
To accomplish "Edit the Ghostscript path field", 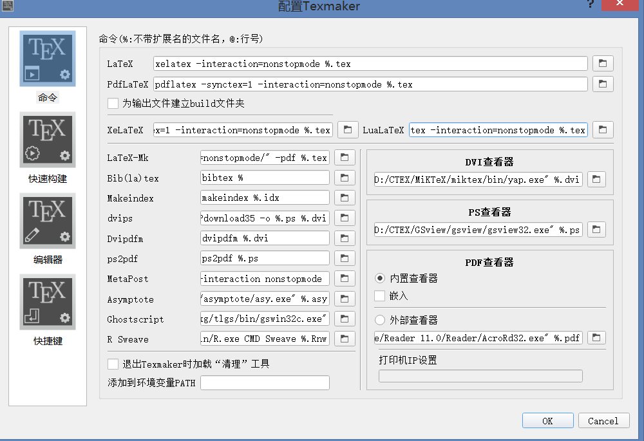I will click(265, 319).
